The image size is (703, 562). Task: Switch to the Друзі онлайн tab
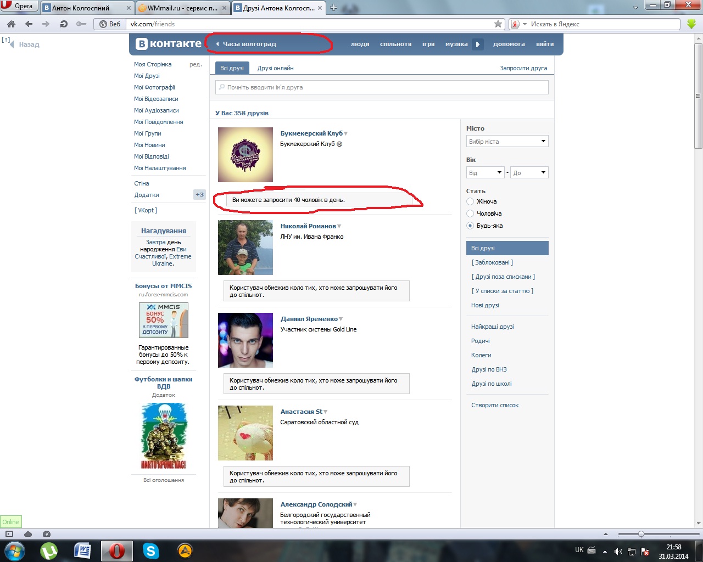pos(276,68)
